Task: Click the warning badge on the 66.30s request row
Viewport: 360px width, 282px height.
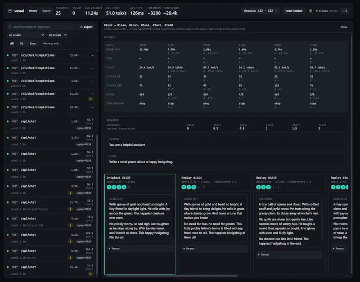Action: pos(90,99)
